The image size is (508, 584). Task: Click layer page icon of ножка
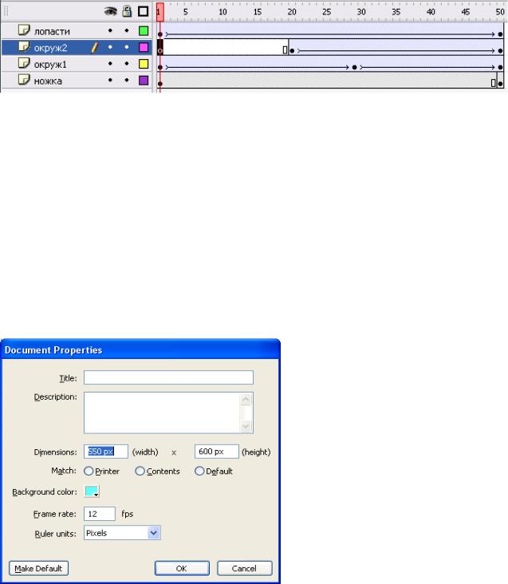tap(24, 80)
